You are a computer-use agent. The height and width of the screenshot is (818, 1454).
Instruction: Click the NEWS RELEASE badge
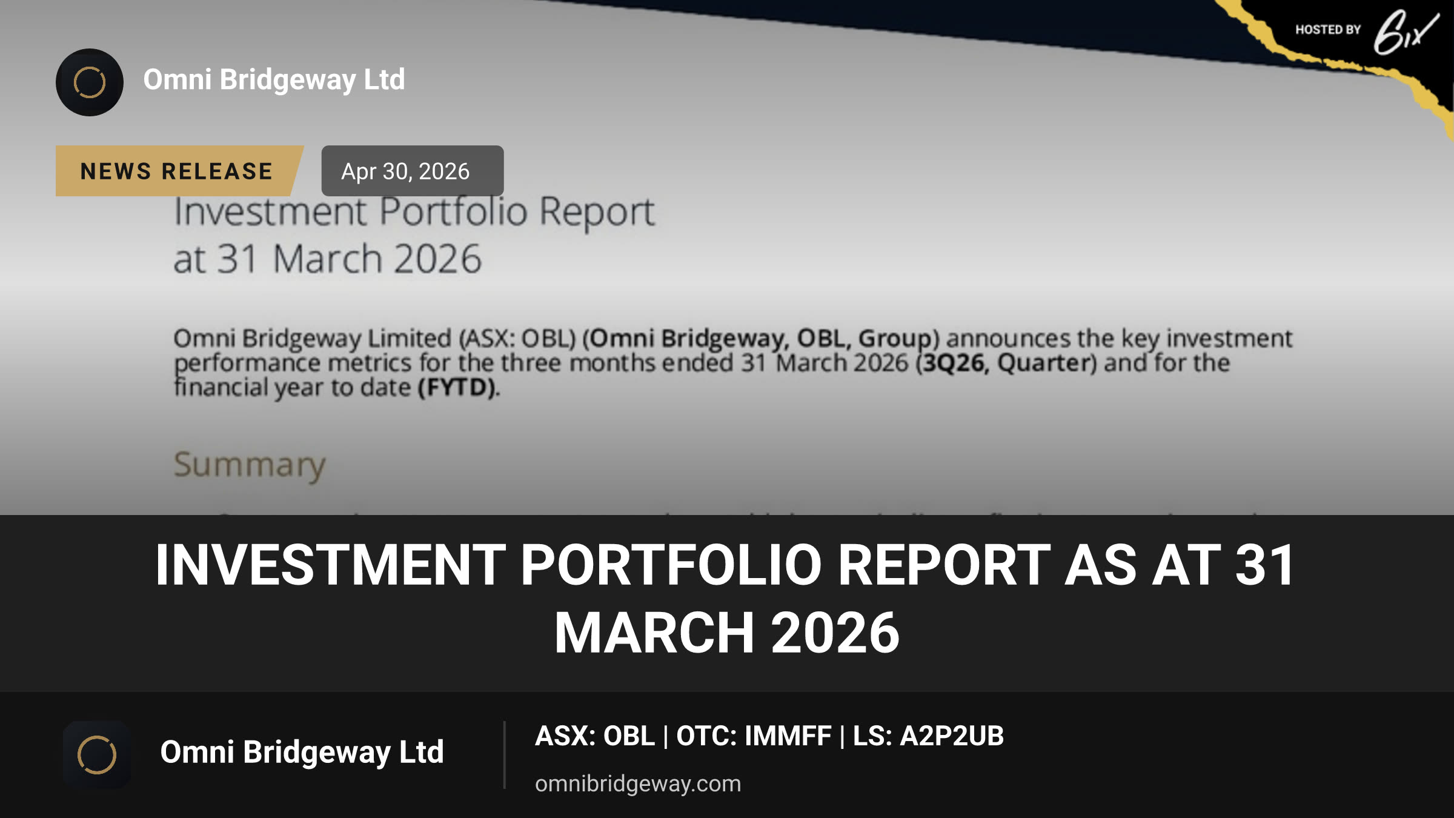tap(179, 171)
